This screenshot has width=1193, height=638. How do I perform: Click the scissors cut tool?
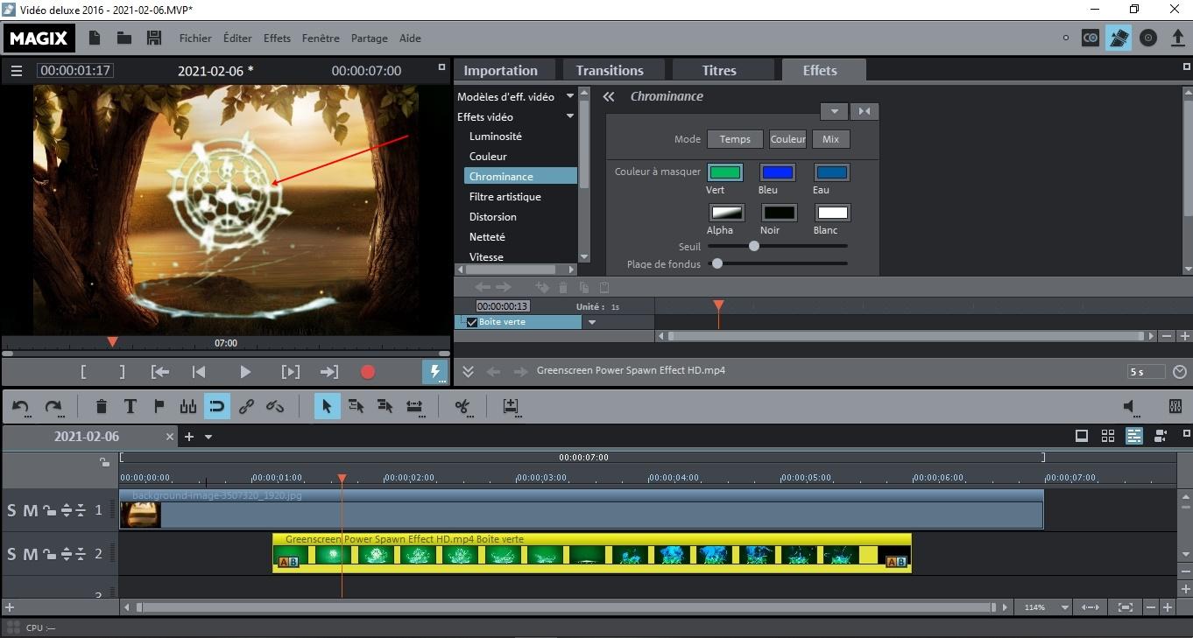462,406
